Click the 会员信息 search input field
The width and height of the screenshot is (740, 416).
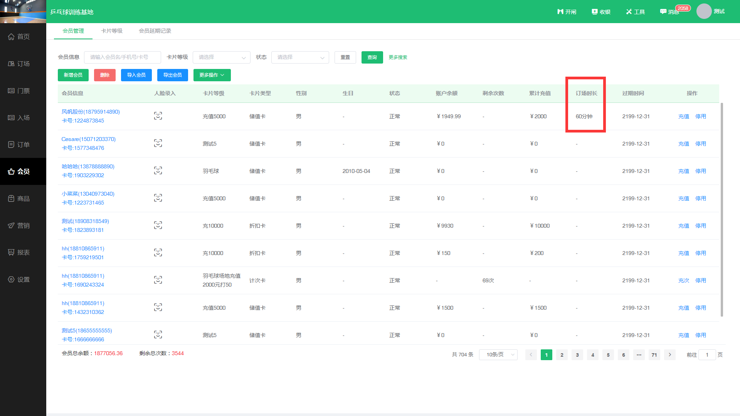(122, 57)
